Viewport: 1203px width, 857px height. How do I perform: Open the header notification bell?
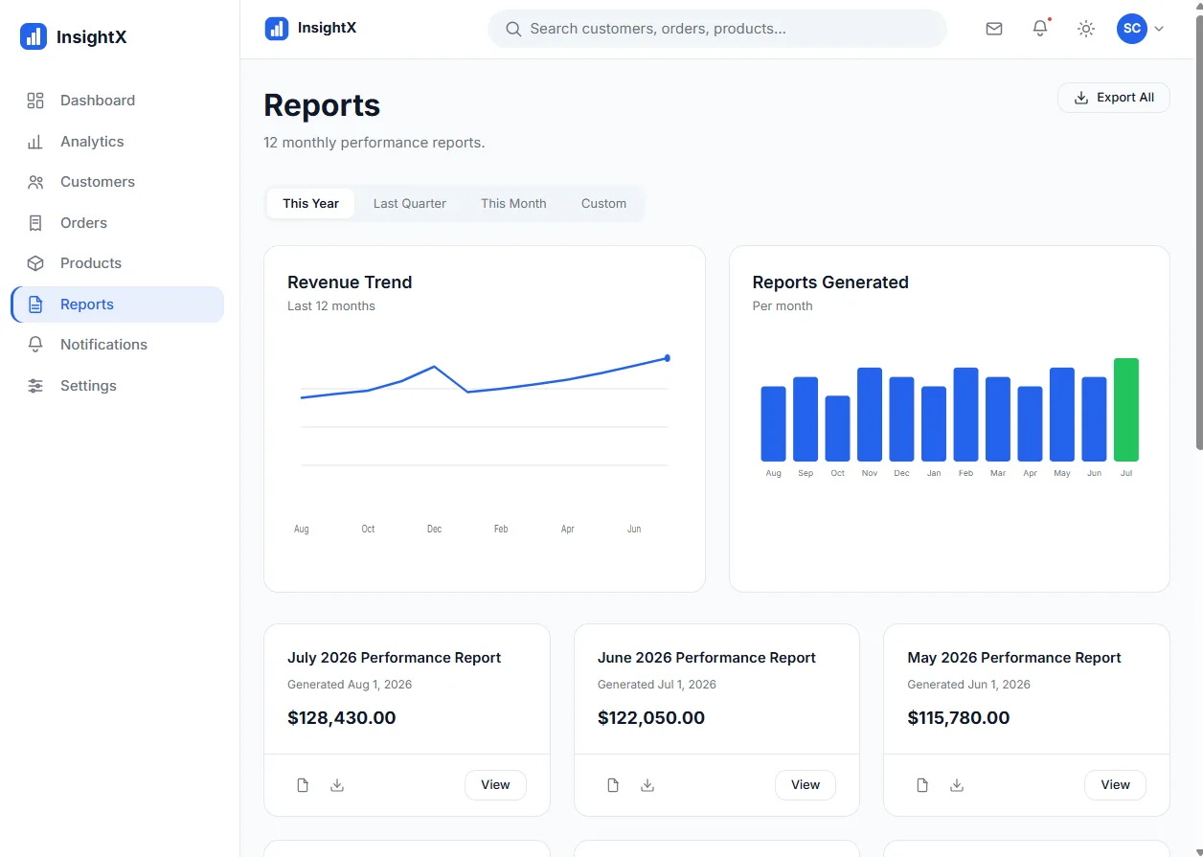[1040, 29]
